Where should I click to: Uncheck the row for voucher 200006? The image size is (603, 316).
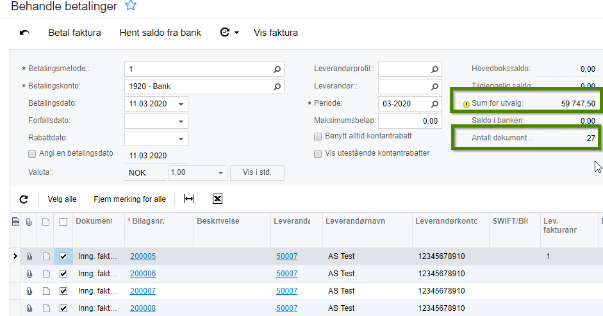63,274
